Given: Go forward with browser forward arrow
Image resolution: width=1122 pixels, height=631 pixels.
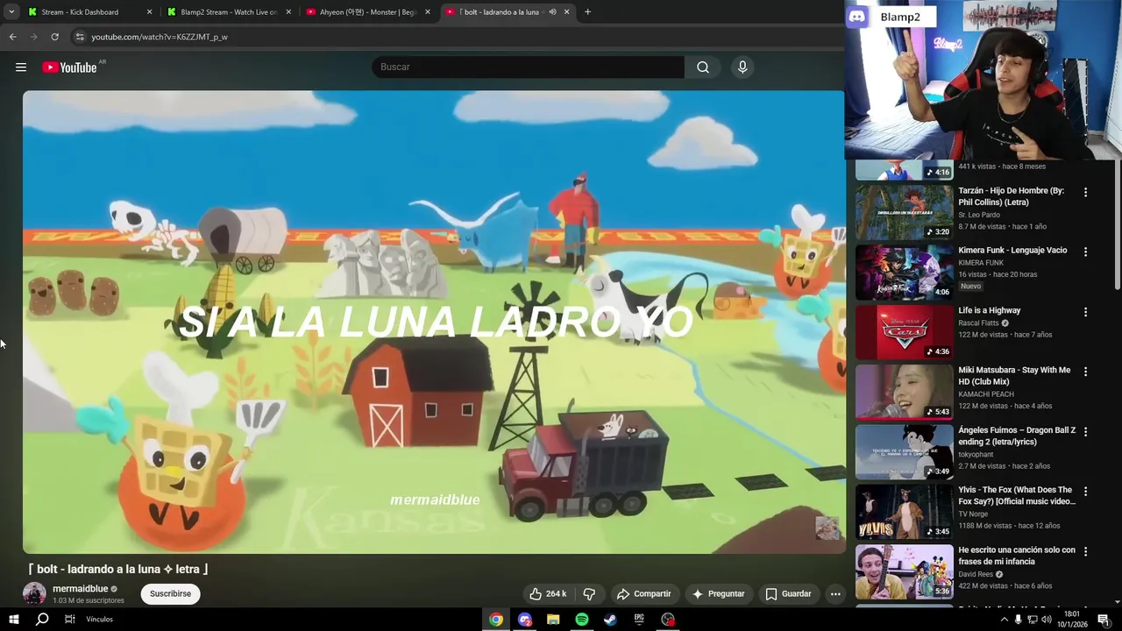Looking at the screenshot, I should 33,37.
